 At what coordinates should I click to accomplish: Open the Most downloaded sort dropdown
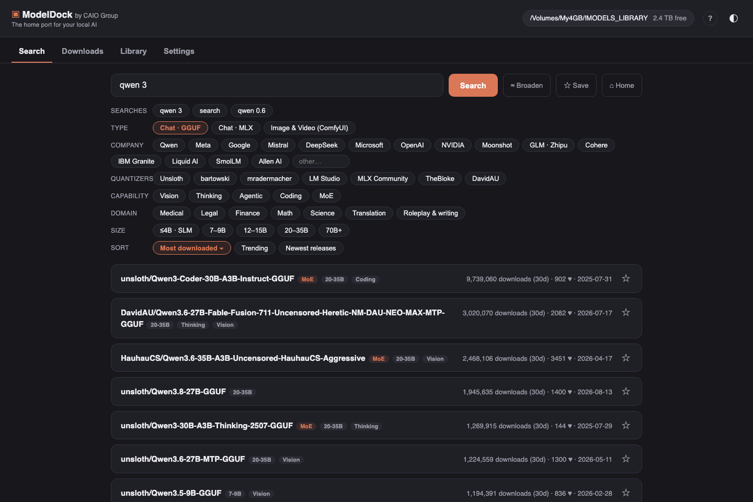[192, 248]
